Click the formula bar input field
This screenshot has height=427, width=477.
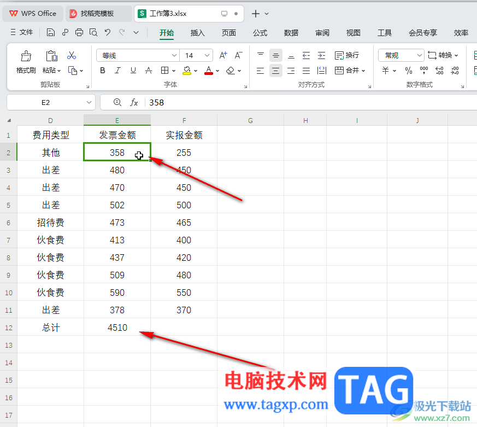(x=310, y=103)
